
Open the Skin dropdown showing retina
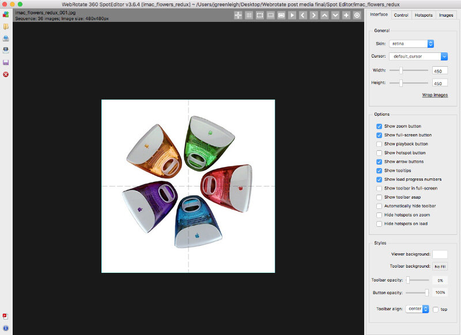click(411, 43)
